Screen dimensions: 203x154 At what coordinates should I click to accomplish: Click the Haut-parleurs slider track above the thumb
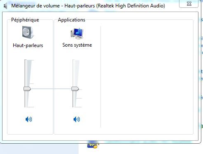(x=26, y=73)
